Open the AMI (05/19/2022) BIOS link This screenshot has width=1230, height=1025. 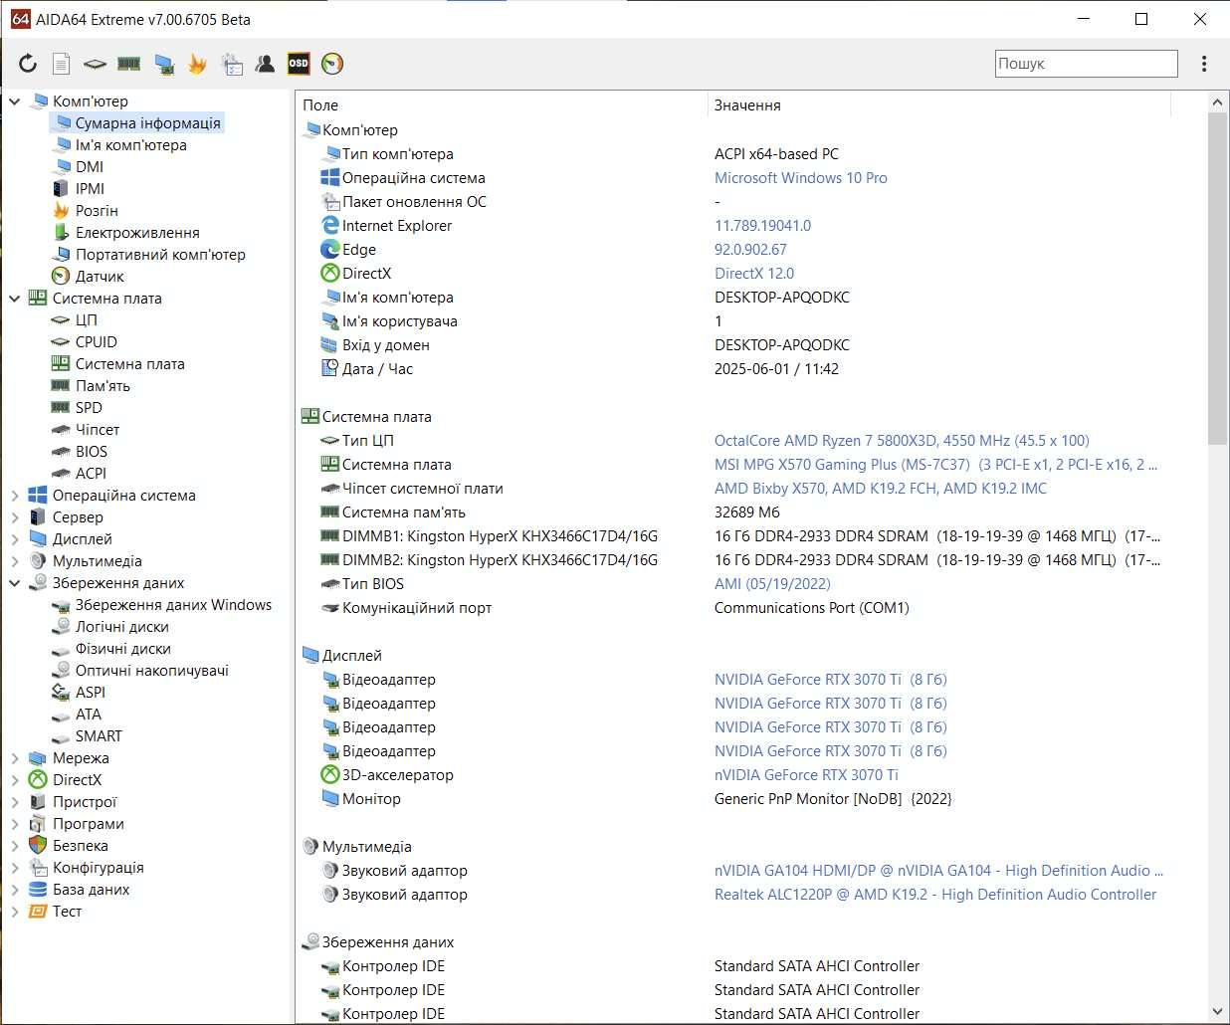click(x=772, y=583)
